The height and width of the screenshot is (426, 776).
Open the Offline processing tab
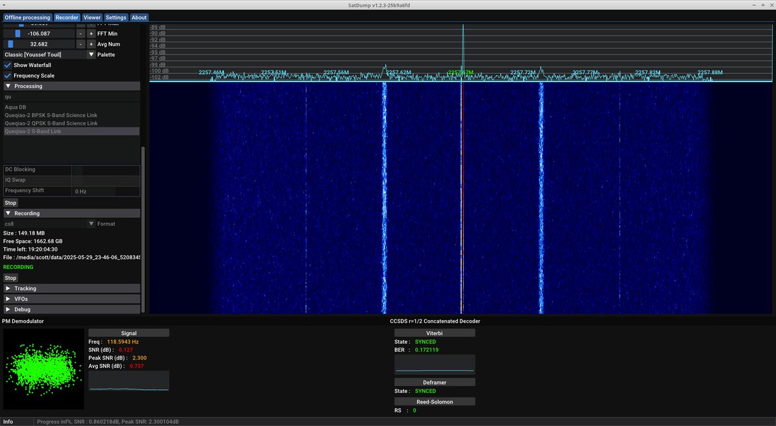click(28, 17)
